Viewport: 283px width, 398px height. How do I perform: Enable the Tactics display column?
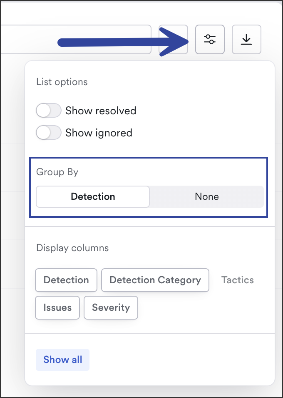click(238, 280)
